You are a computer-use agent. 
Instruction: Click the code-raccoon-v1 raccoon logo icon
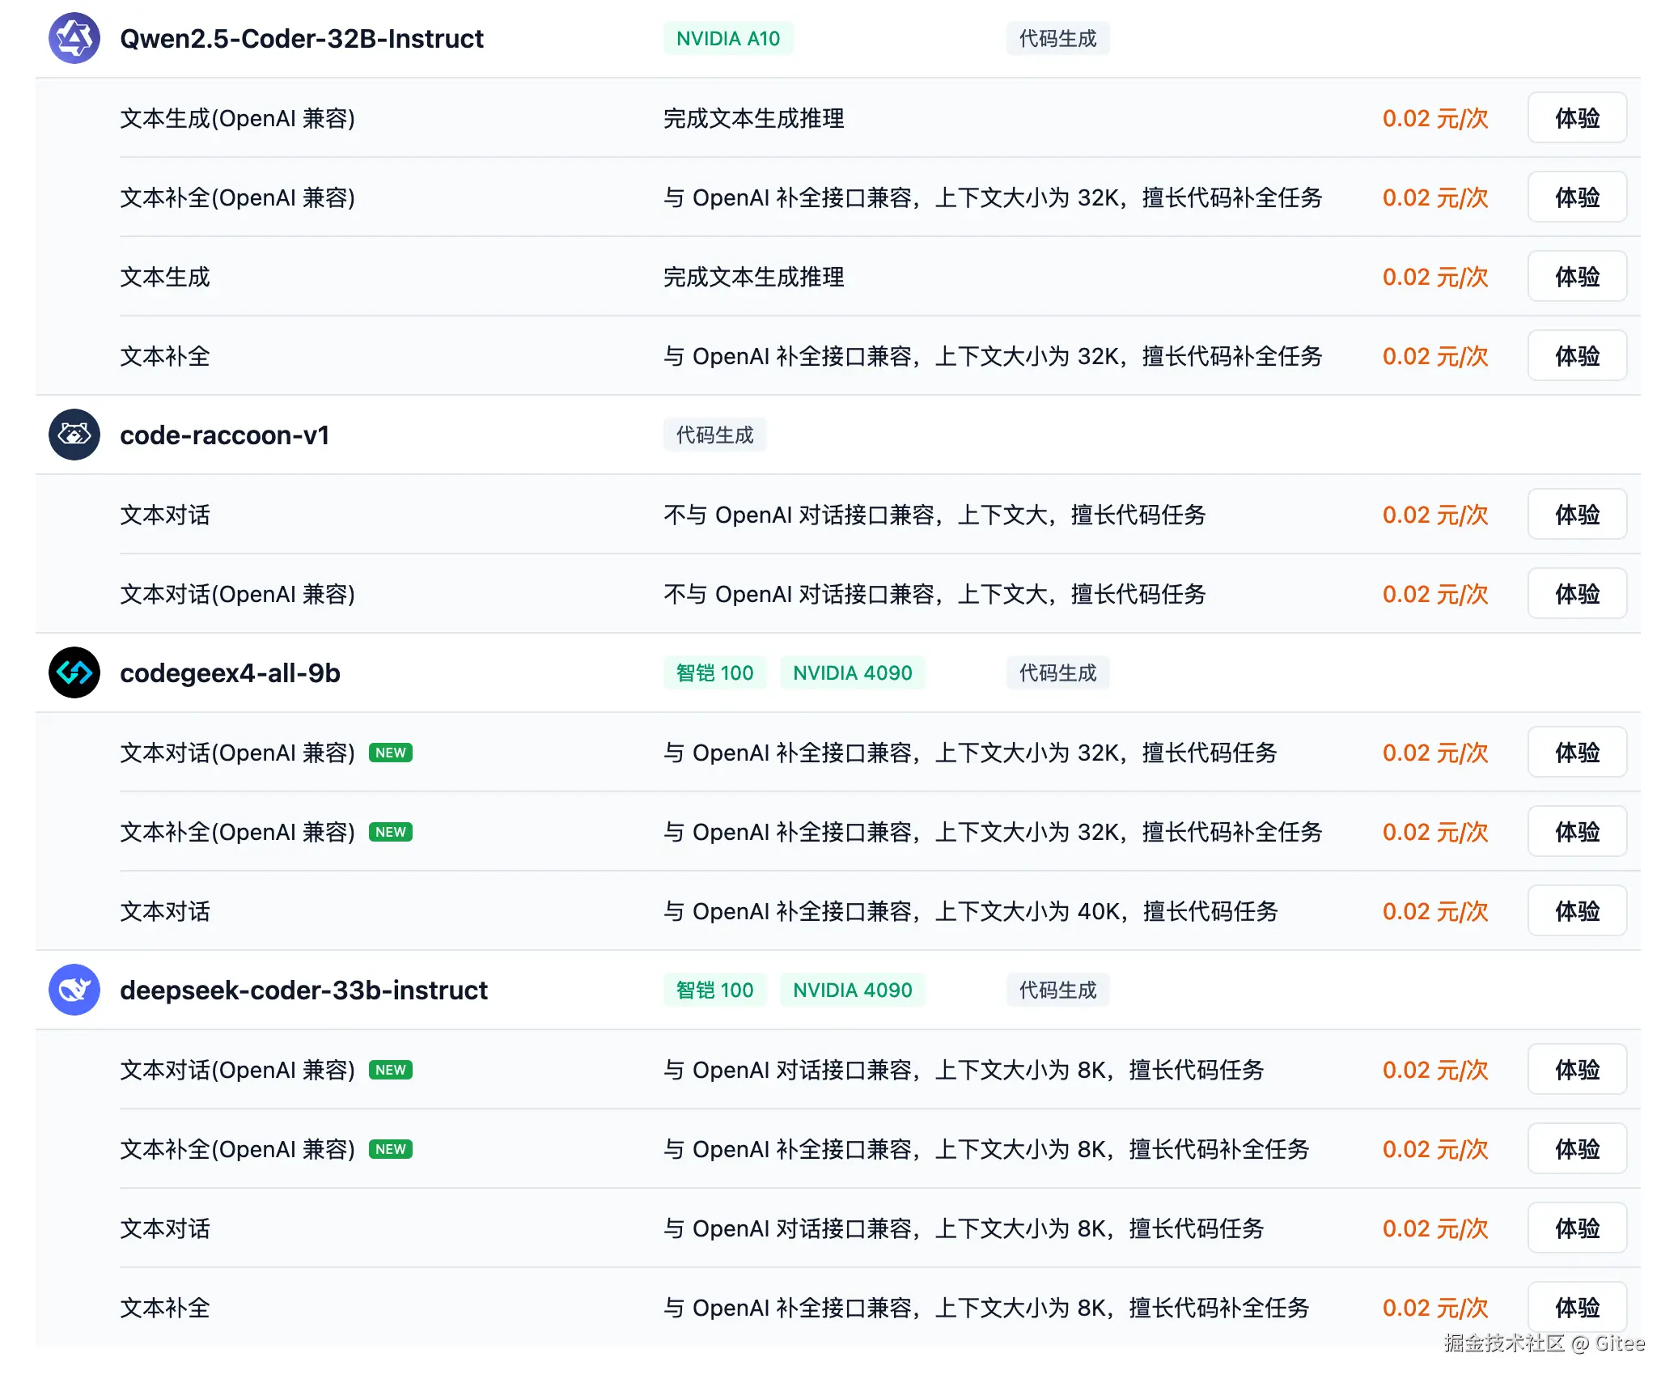[x=74, y=435]
